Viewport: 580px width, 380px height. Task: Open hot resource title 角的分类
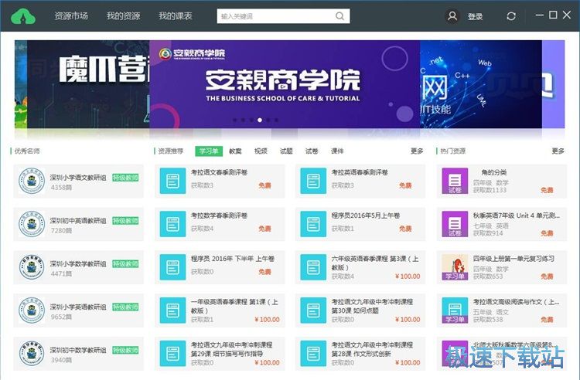pos(494,172)
